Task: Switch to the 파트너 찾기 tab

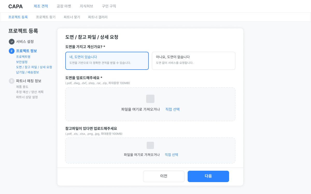Action: [x=72, y=17]
